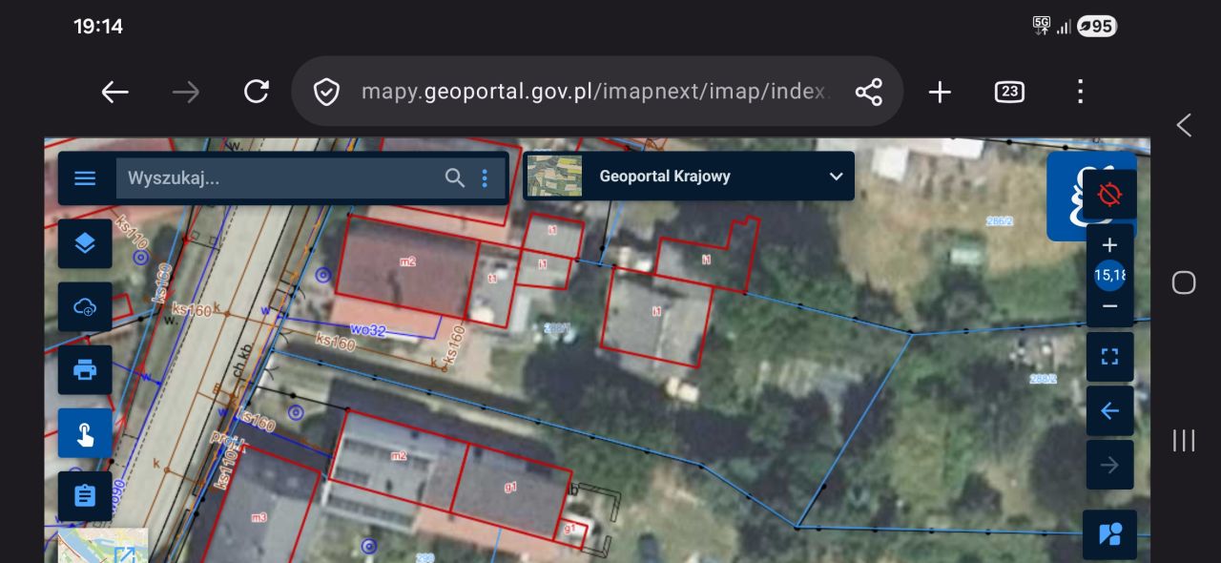Open the cloud add-service tool
The width and height of the screenshot is (1221, 563).
pos(85,306)
